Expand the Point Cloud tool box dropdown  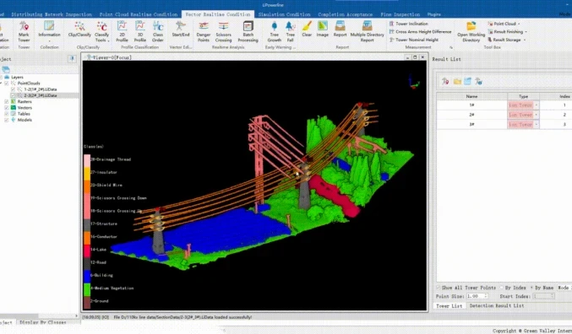(x=519, y=24)
